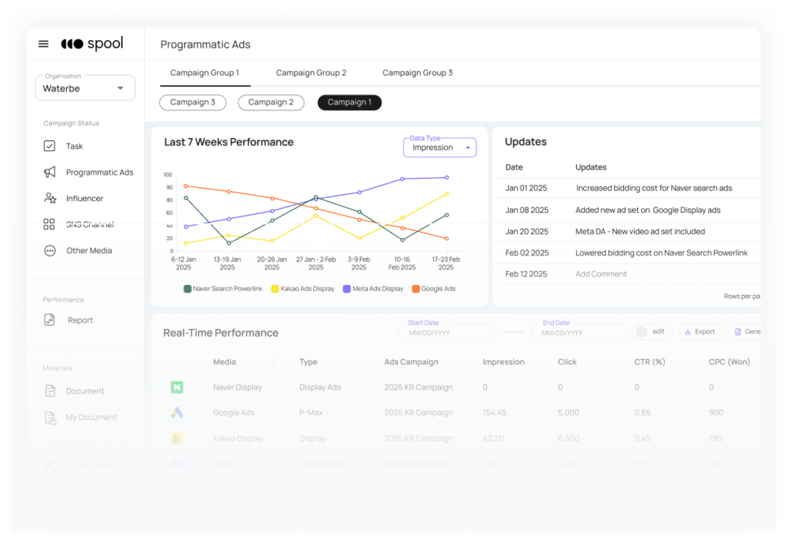Click the SNS Channel grid icon
788x543 pixels.
pyautogui.click(x=48, y=224)
